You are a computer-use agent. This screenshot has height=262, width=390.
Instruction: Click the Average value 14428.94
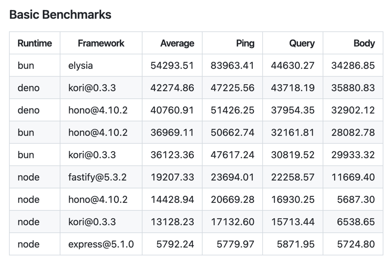(172, 199)
